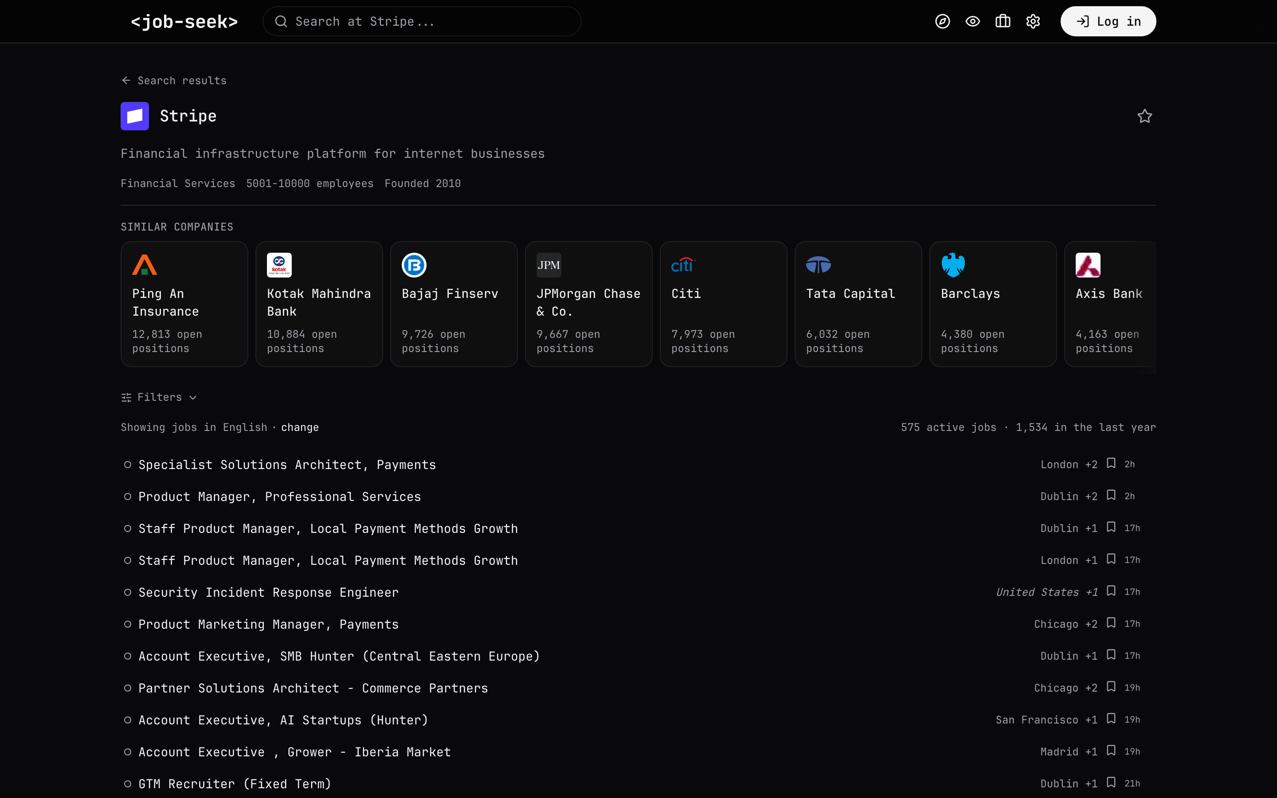
Task: Open JPMorgan Chase & Co. card
Action: [x=588, y=304]
